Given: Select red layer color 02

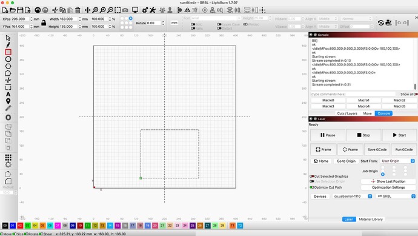Looking at the screenshot, I should (x=20, y=226).
